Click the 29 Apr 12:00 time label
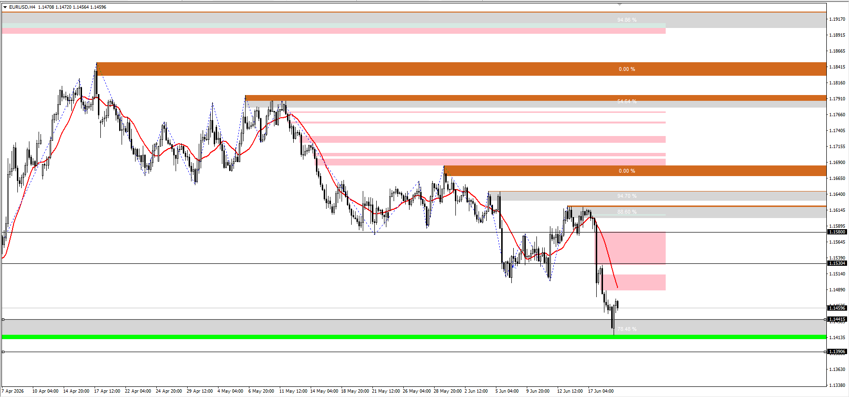This screenshot has height=397, width=849. pos(200,391)
